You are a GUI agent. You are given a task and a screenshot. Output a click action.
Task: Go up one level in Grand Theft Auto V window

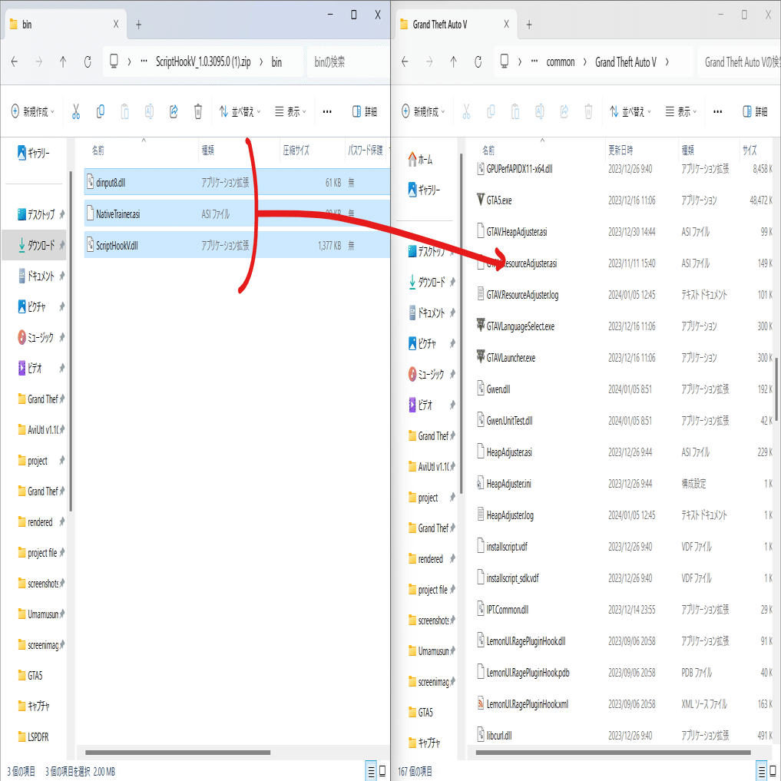click(x=453, y=61)
